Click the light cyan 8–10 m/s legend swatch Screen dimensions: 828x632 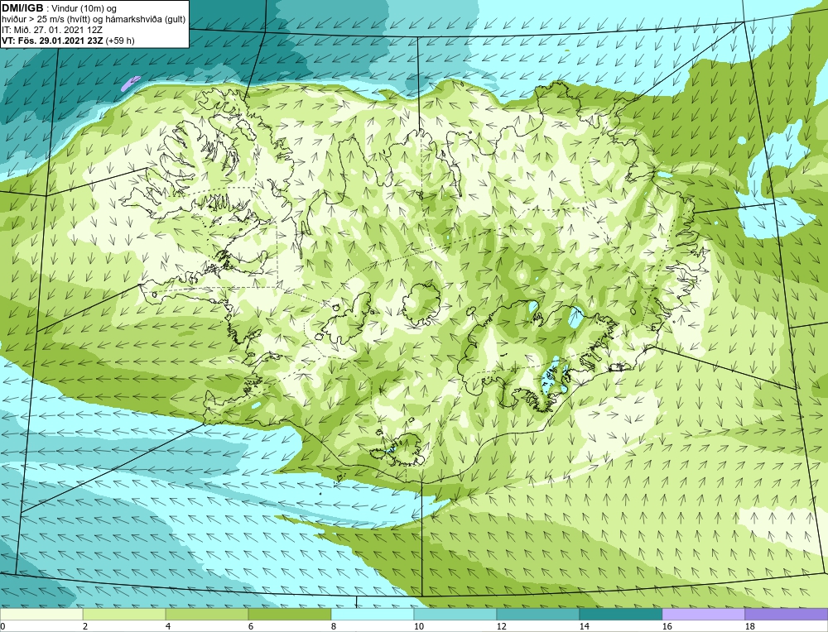click(x=373, y=615)
